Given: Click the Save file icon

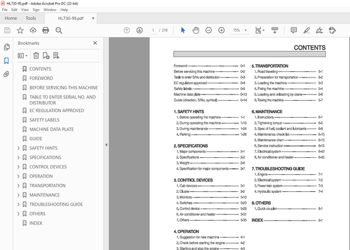Looking at the screenshot, I should tap(7, 30).
